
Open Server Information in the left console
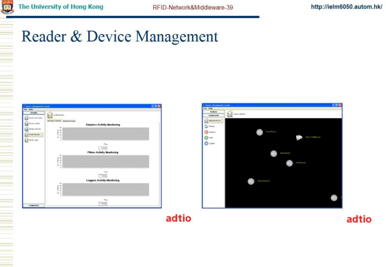point(34,118)
